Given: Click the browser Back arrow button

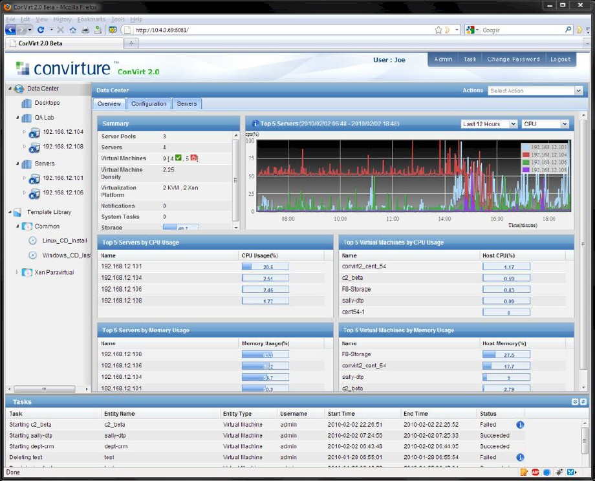Looking at the screenshot, I should [10, 30].
